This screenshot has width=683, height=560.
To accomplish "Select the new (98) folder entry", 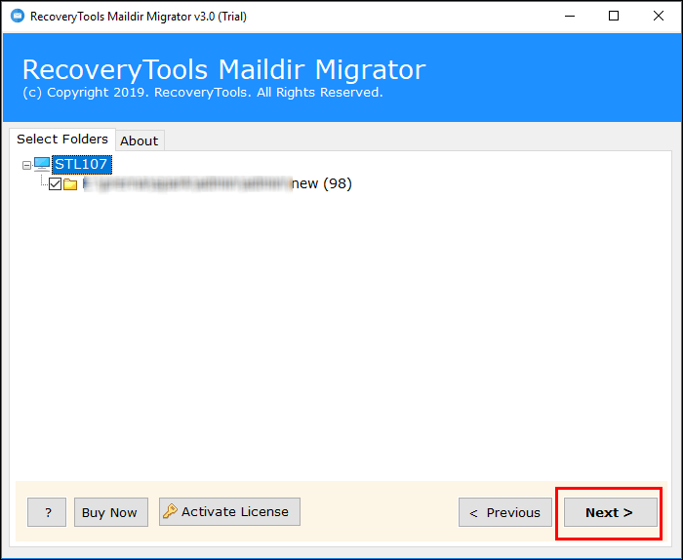I will (218, 183).
